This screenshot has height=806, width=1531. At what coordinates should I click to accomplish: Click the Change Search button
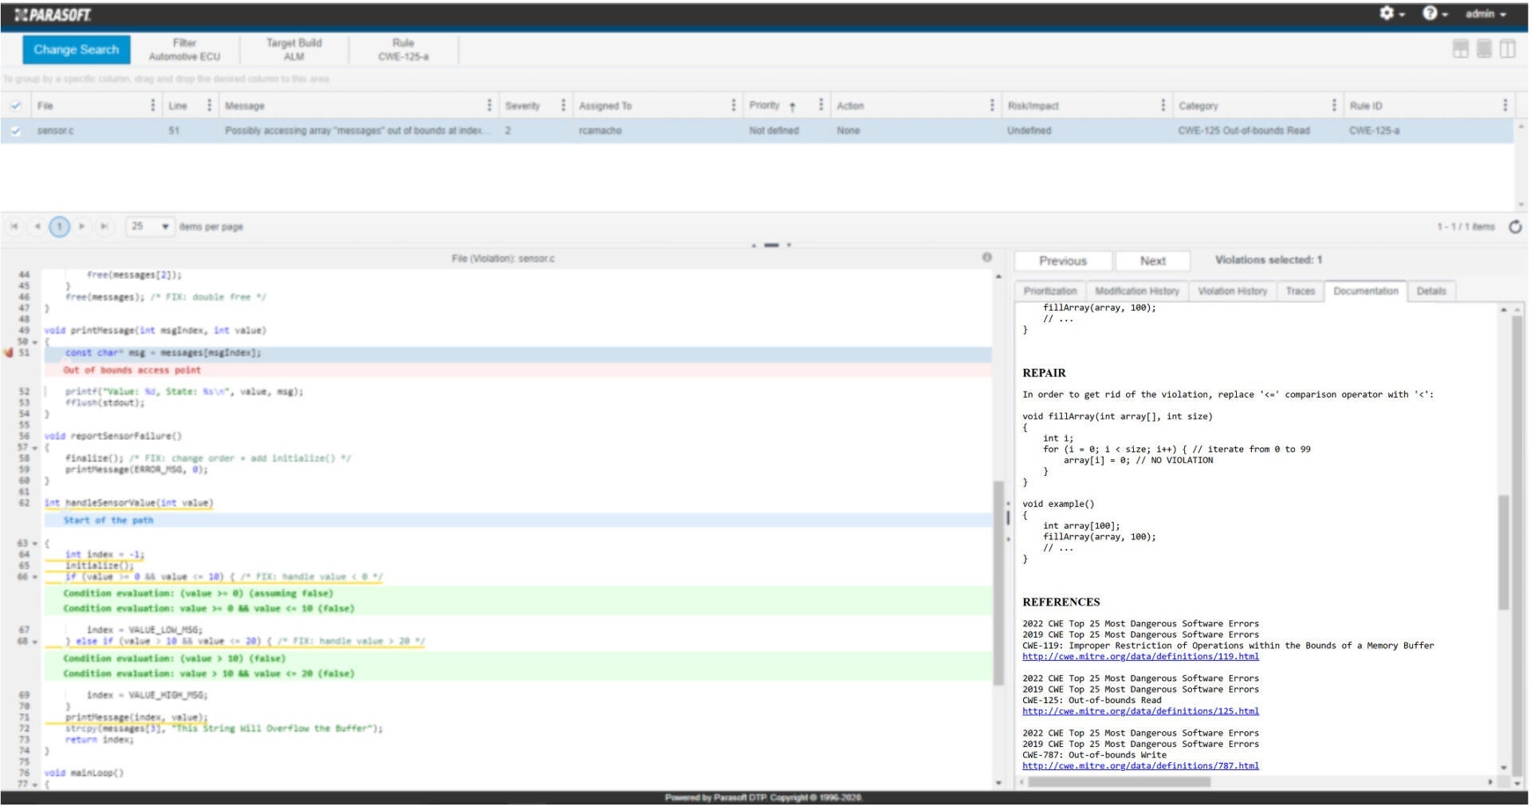point(77,48)
